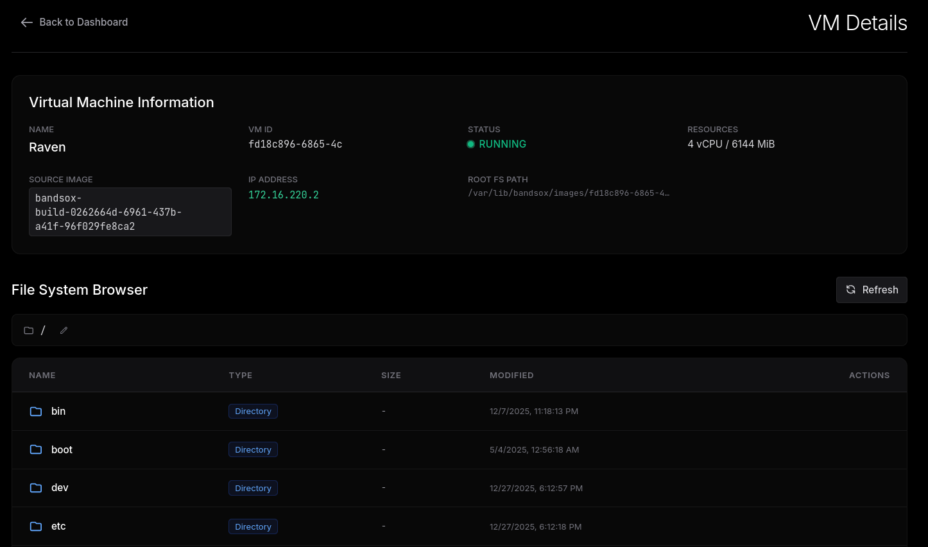
Task: Click the VM name Raven
Action: [x=47, y=148]
